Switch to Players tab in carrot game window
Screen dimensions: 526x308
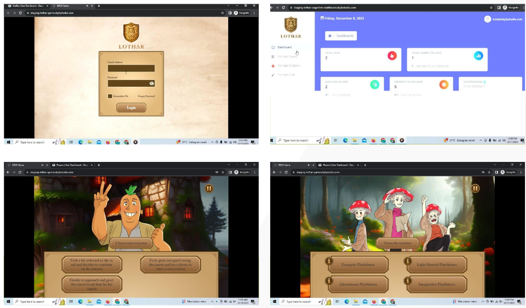point(73,165)
